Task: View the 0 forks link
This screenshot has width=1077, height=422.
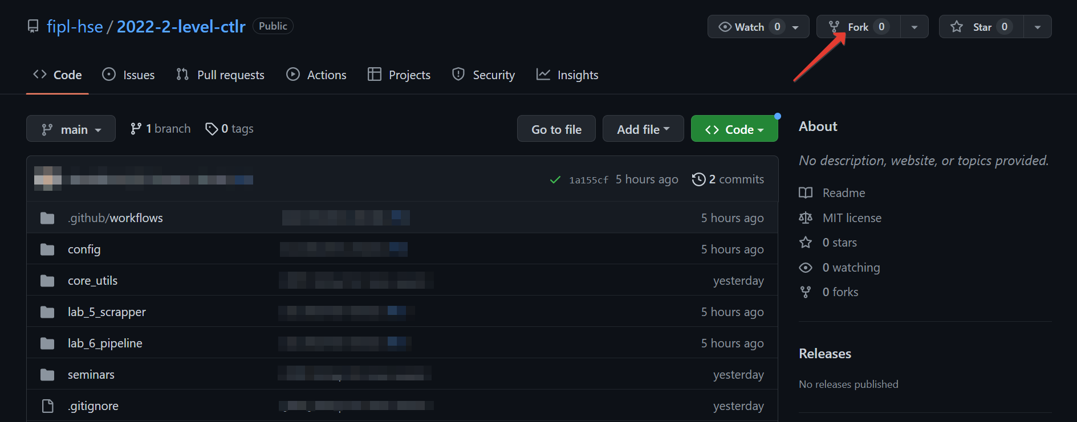Action: tap(840, 292)
